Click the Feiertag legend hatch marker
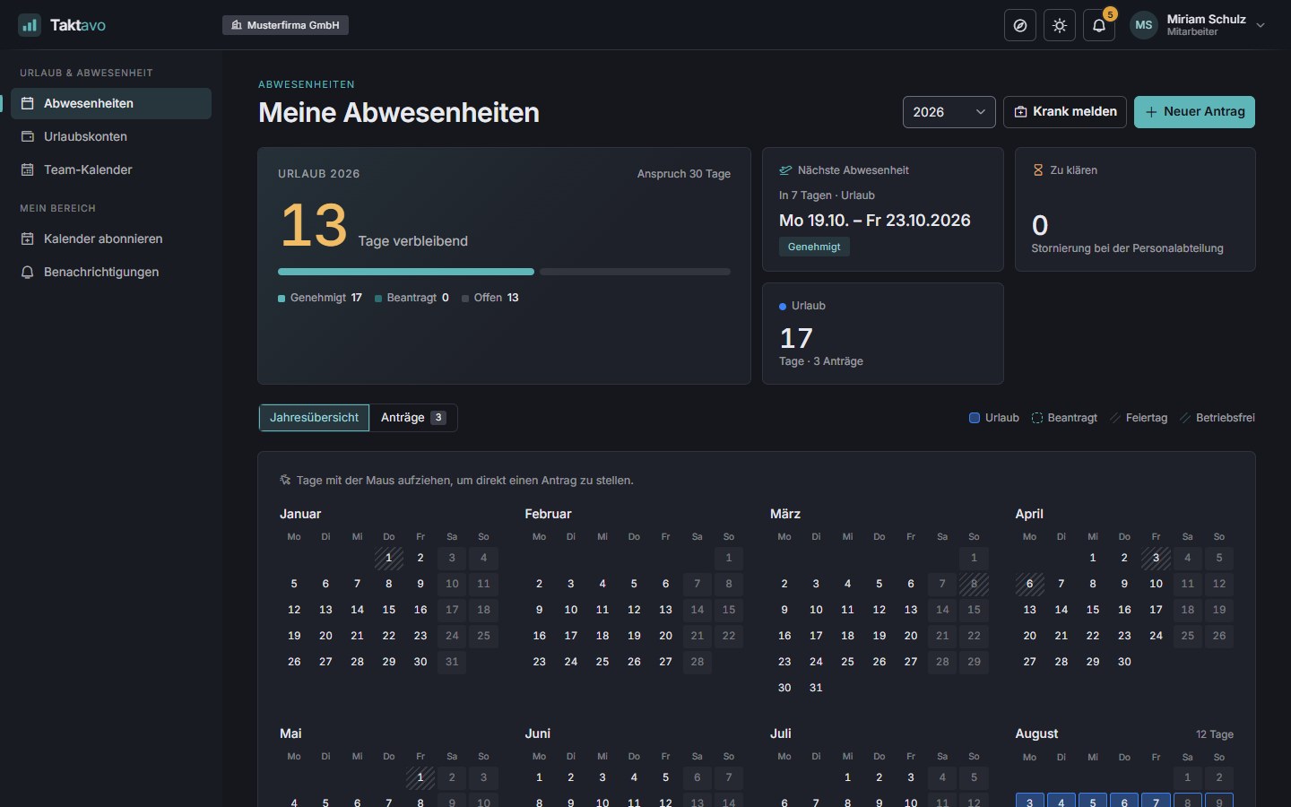Image resolution: width=1291 pixels, height=807 pixels. tap(1115, 418)
